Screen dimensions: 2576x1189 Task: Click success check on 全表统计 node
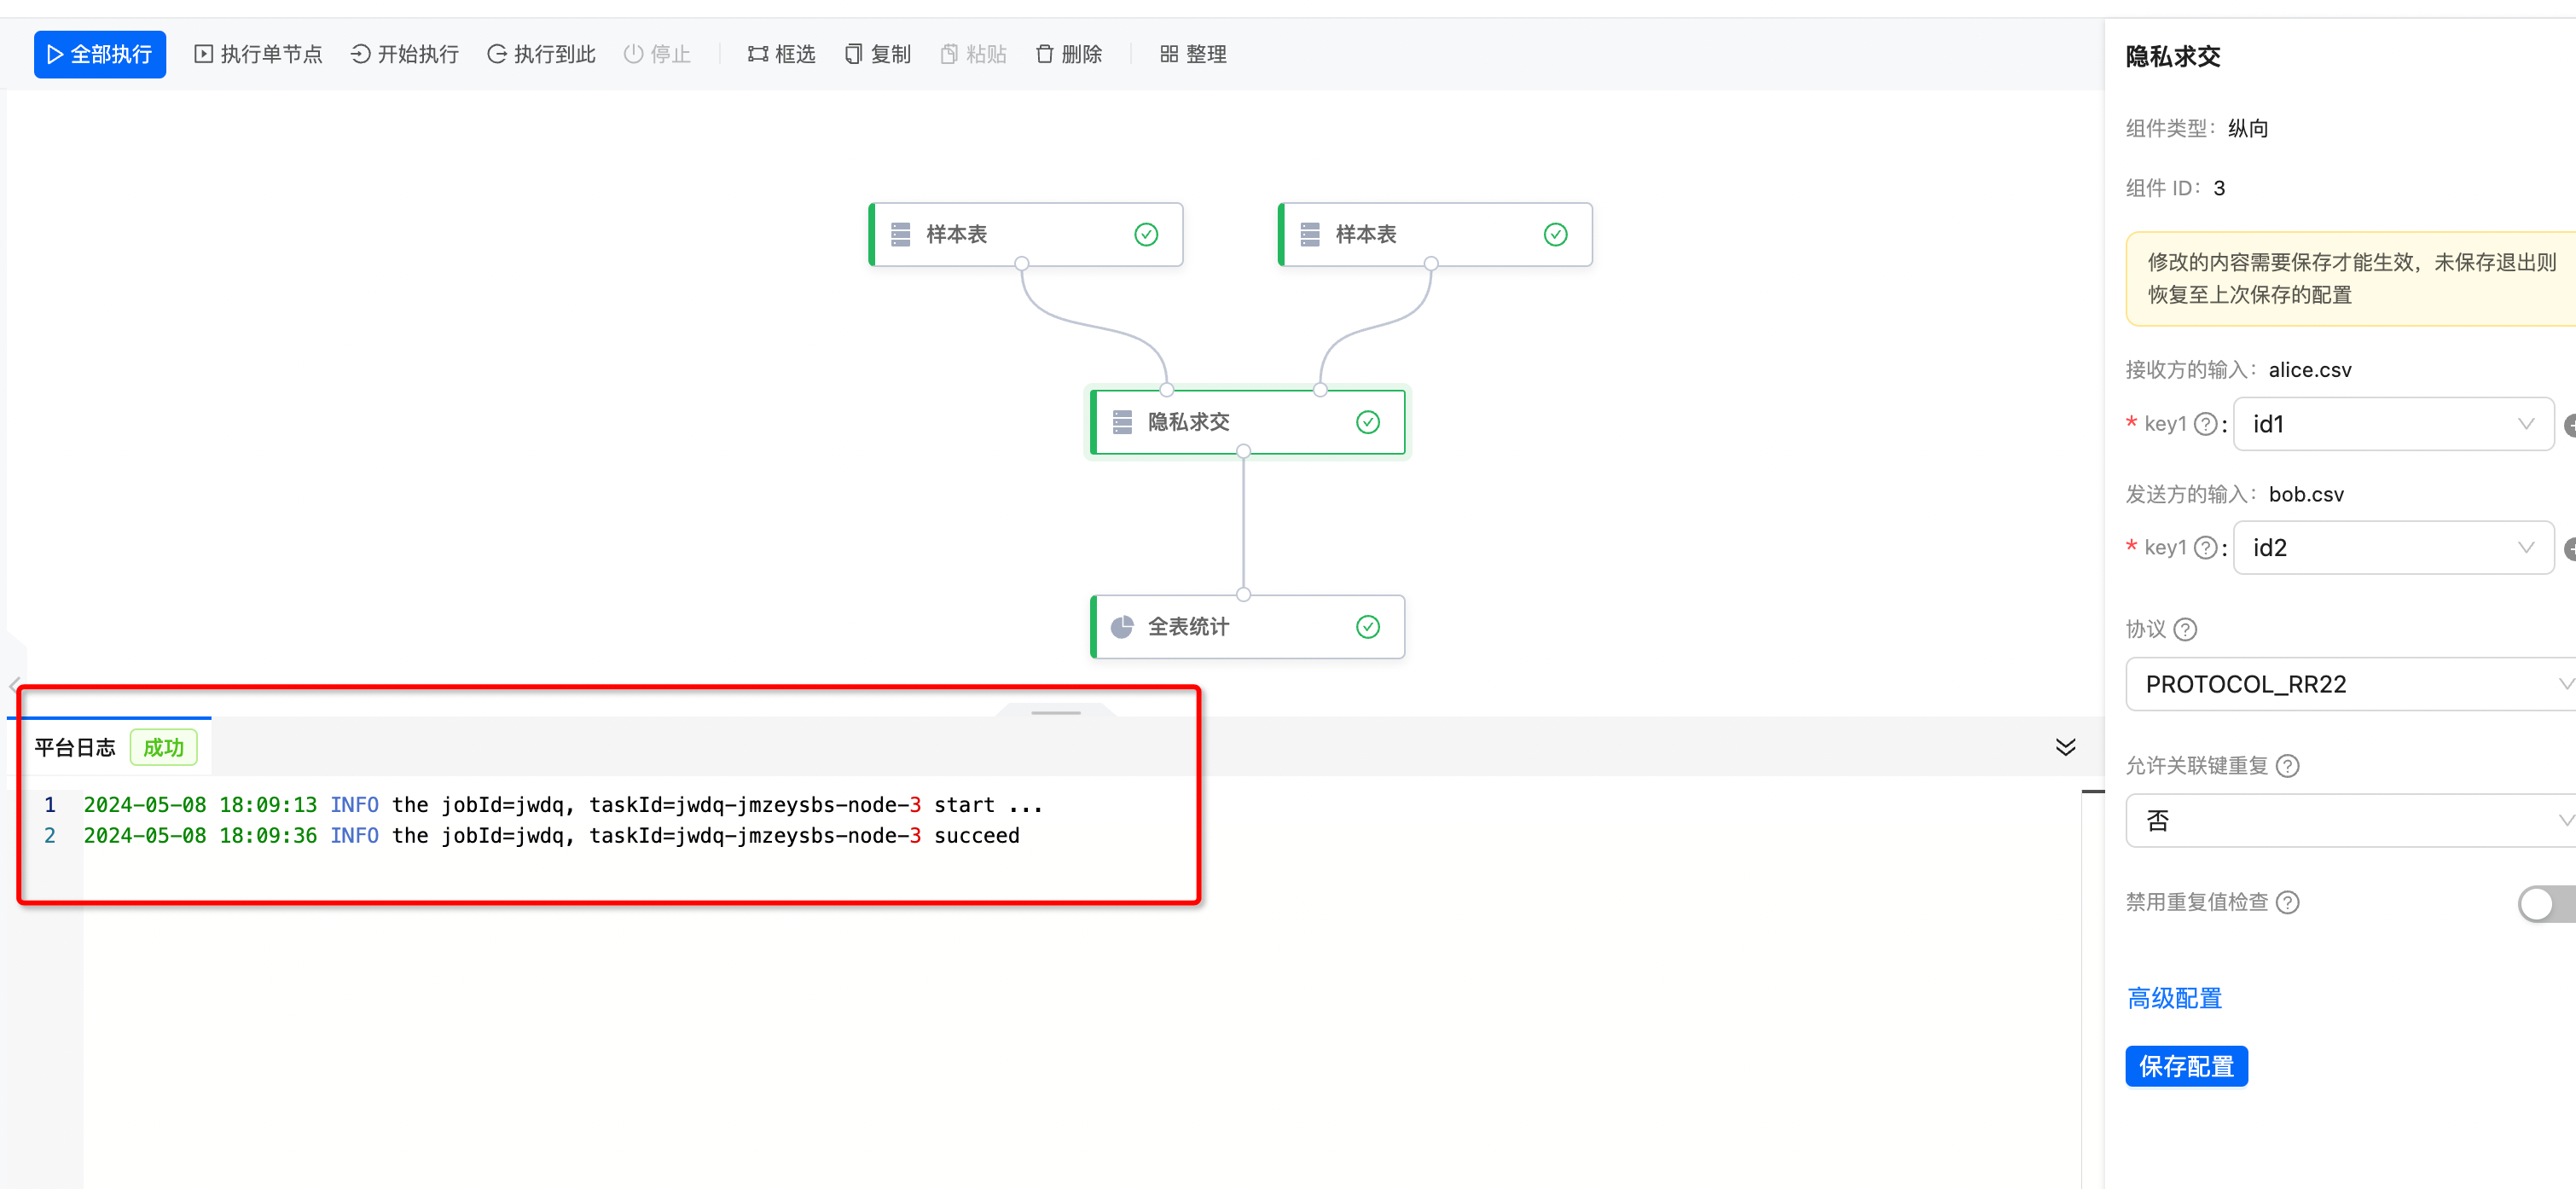point(1368,627)
